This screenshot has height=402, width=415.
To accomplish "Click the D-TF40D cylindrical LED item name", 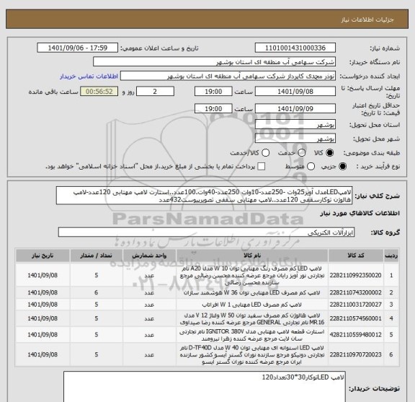I will 251,355.
